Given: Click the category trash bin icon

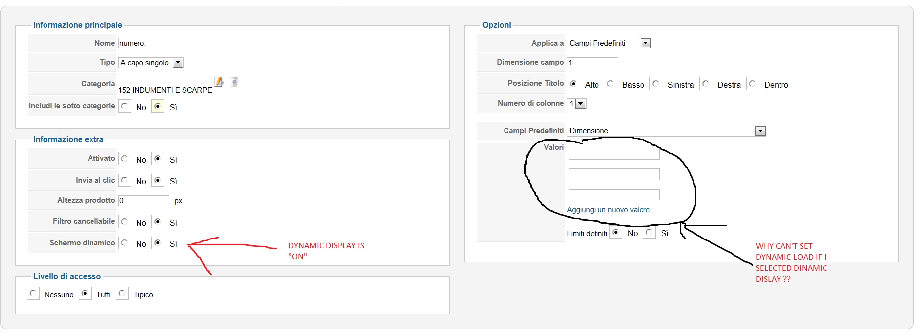Looking at the screenshot, I should 234,82.
